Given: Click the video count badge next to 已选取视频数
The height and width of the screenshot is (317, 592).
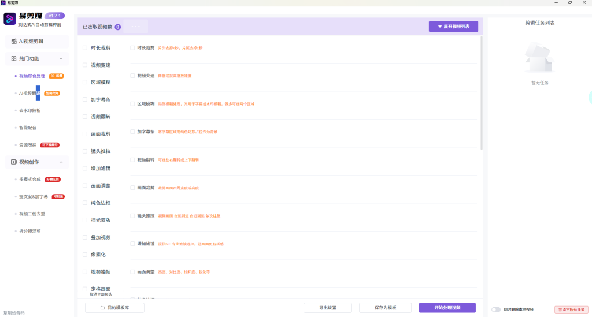Looking at the screenshot, I should 118,27.
